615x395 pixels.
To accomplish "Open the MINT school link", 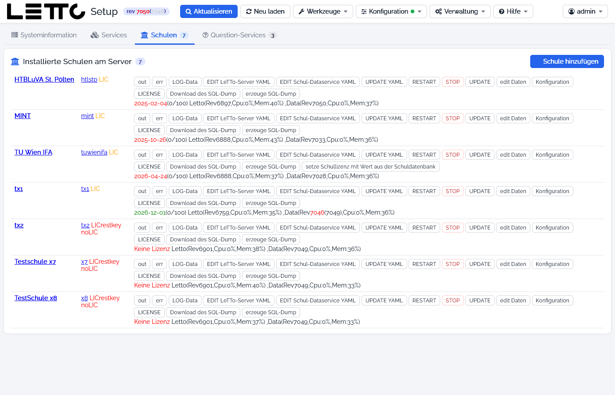I will [22, 116].
